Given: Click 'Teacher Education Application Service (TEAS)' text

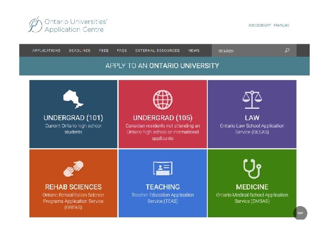Looking at the screenshot, I should (163, 198).
